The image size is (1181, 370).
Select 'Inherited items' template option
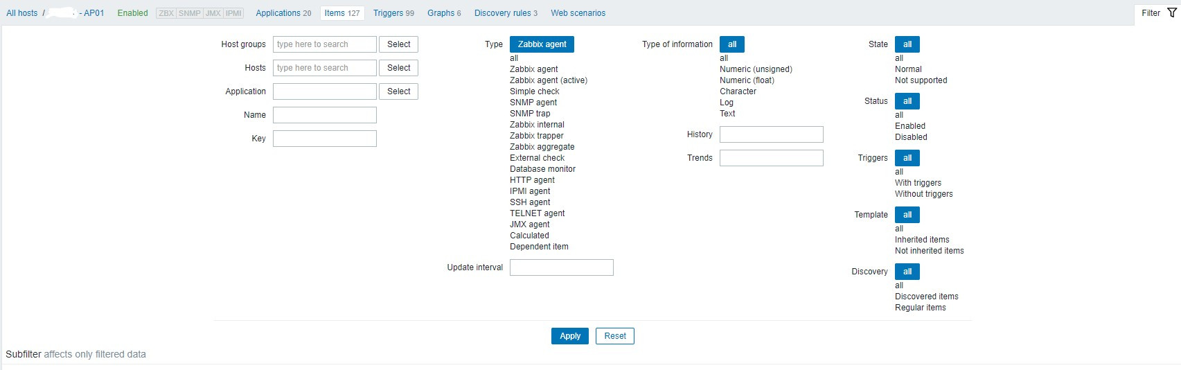coord(922,240)
